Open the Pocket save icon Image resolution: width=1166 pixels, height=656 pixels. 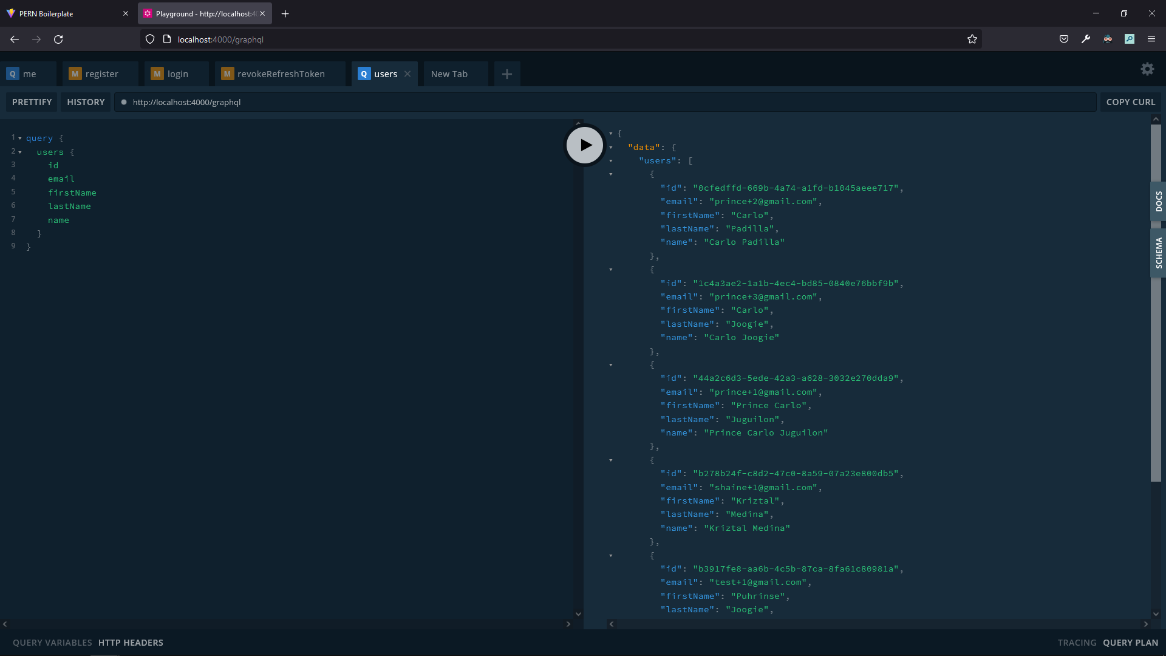click(x=1064, y=39)
